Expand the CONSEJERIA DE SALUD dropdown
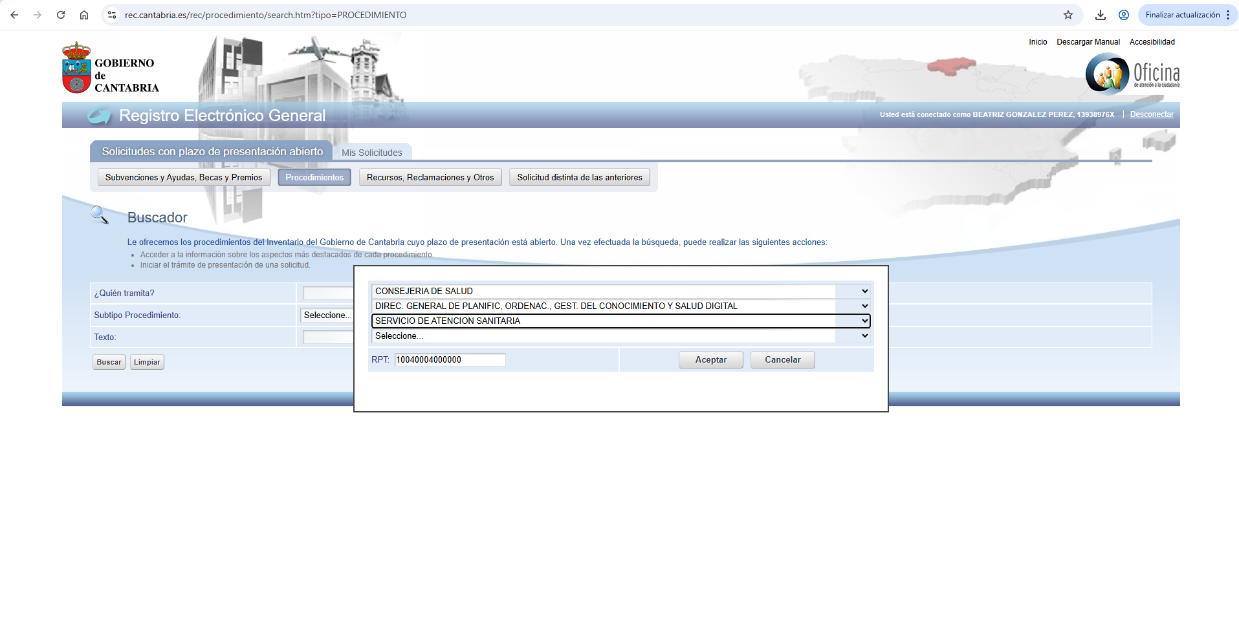 click(620, 292)
